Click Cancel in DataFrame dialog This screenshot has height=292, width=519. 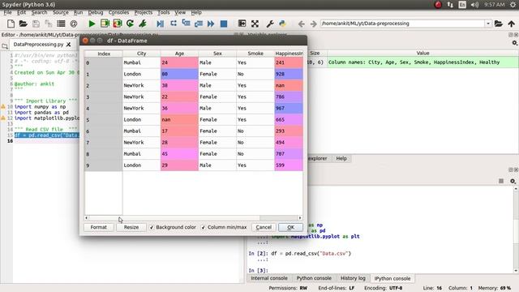pos(264,227)
